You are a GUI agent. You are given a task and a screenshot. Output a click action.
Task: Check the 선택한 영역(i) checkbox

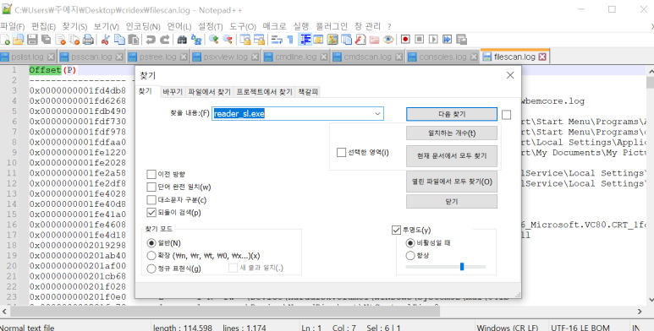point(341,152)
